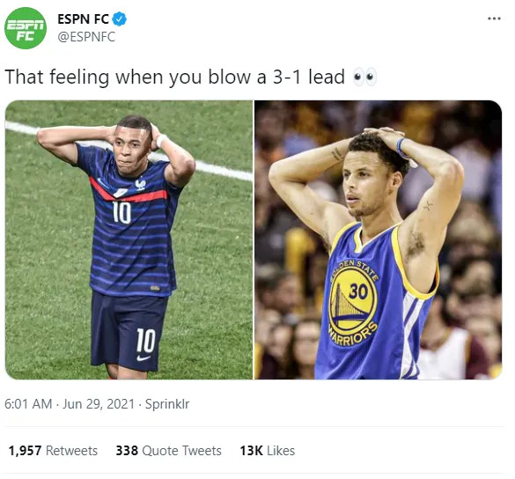Click the Jun 29, 2021 date
Viewport: 515px width, 479px height.
pyautogui.click(x=99, y=404)
